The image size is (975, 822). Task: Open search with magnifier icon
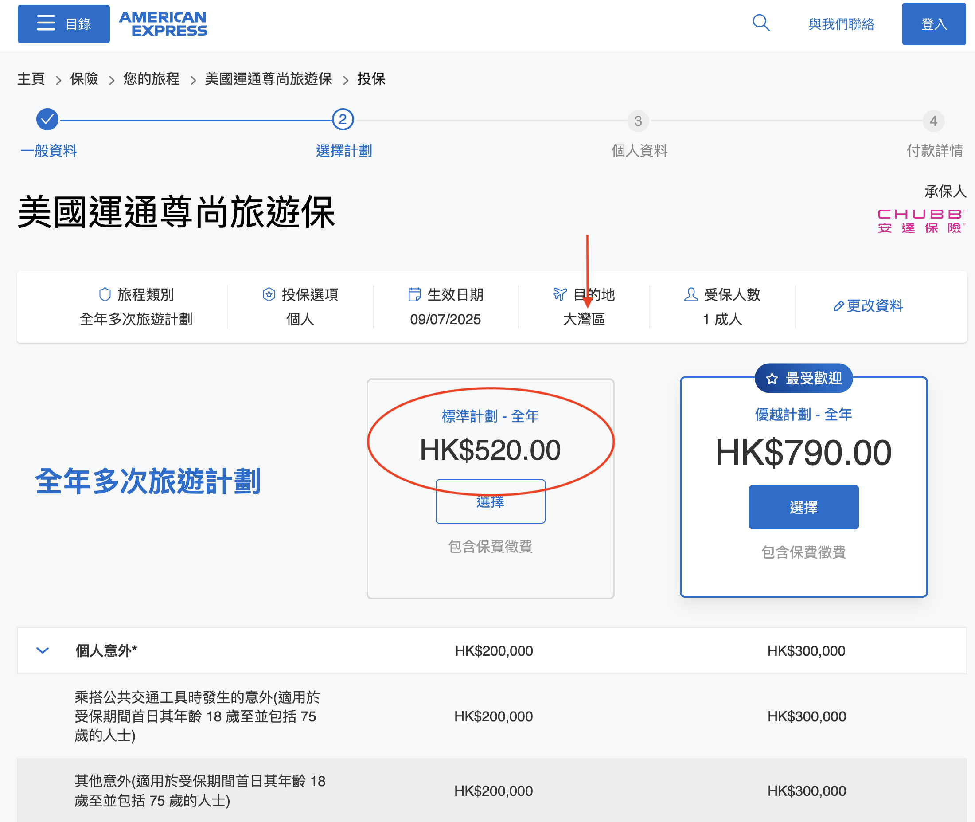click(x=761, y=23)
